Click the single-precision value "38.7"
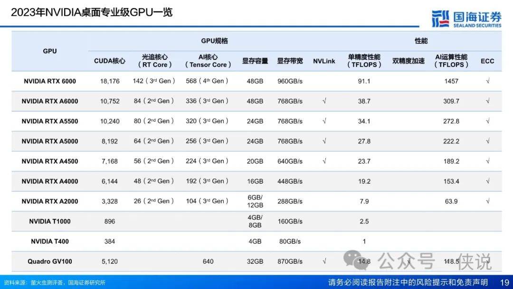 pos(364,101)
